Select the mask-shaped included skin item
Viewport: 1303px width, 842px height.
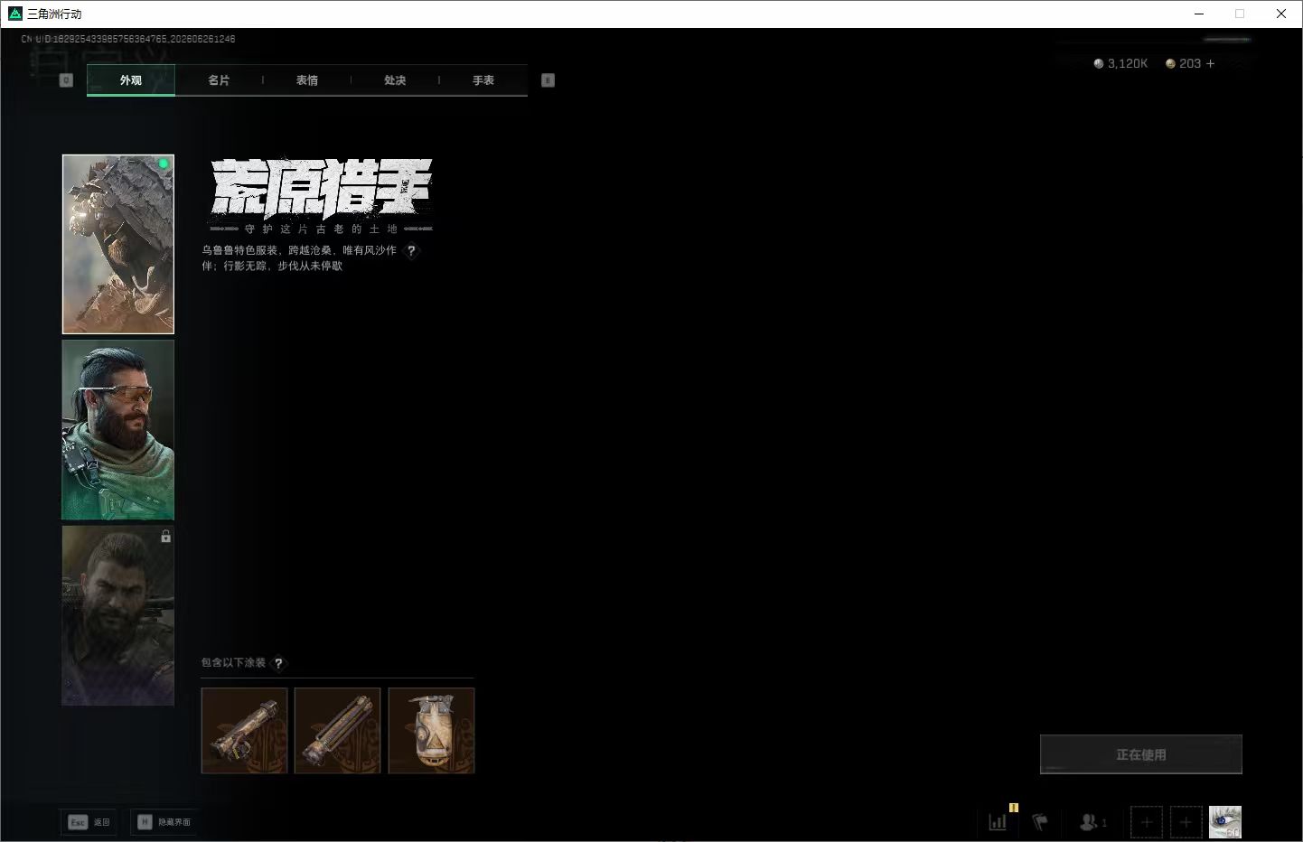click(431, 731)
